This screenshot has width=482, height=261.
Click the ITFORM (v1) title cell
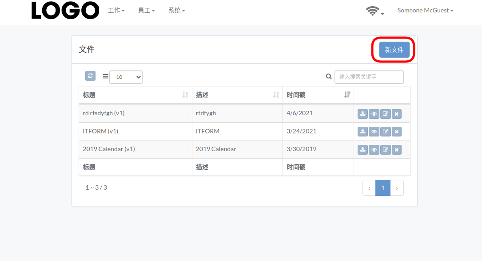[x=135, y=131]
